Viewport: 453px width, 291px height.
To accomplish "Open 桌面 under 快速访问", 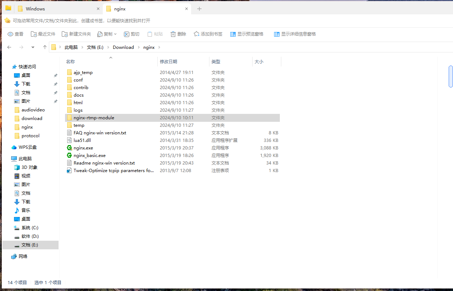I will tap(26, 75).
